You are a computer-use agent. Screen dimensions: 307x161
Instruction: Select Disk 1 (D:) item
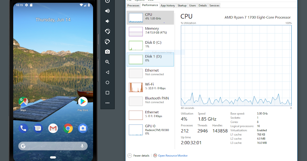(x=150, y=59)
